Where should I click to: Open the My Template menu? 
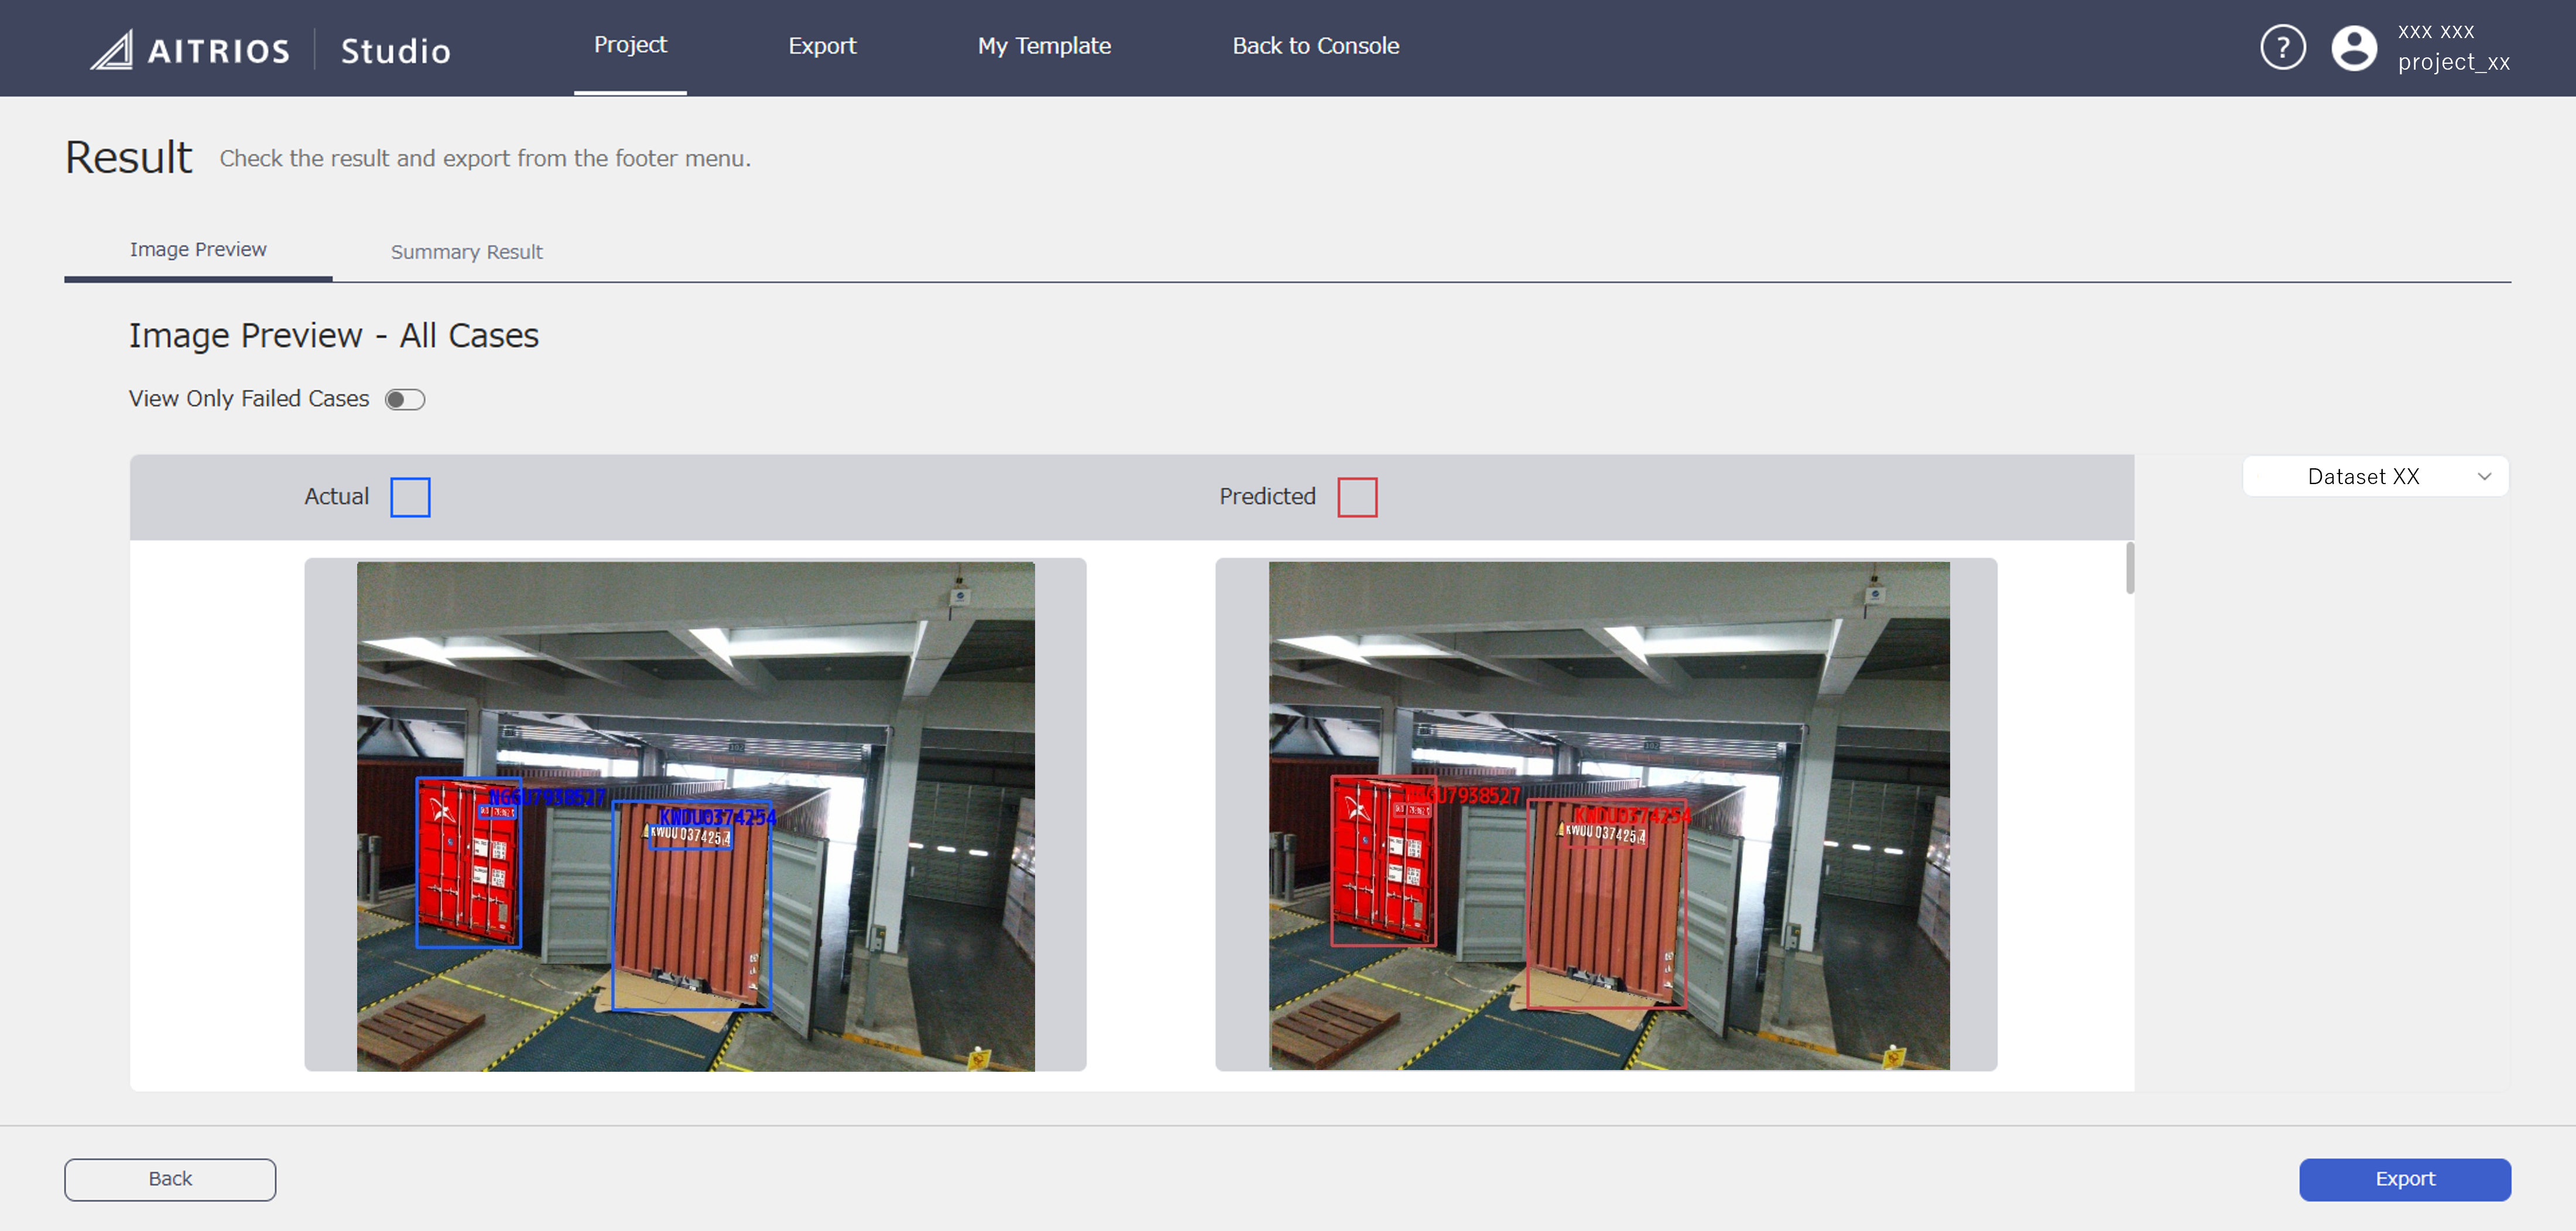click(x=1044, y=46)
